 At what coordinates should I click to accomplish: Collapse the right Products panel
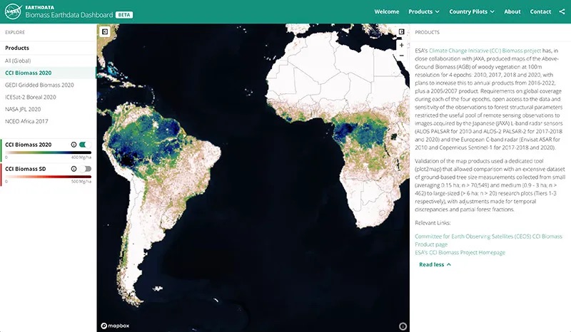tap(402, 32)
